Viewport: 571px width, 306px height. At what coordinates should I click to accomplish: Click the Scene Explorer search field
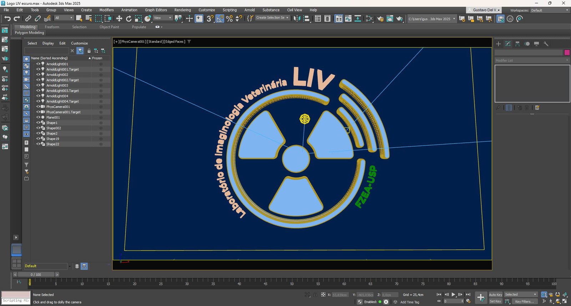46,51
